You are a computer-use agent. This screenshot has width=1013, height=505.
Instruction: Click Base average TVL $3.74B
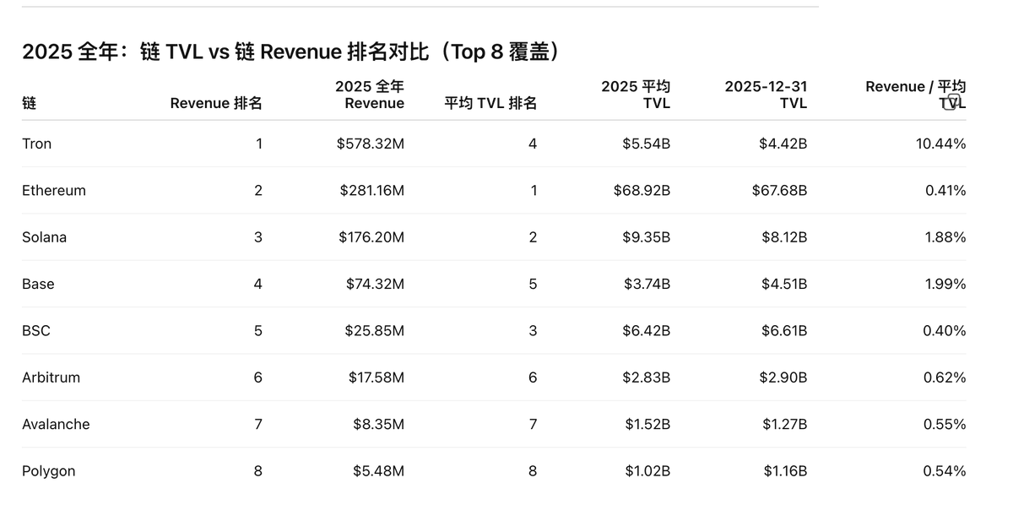[648, 284]
